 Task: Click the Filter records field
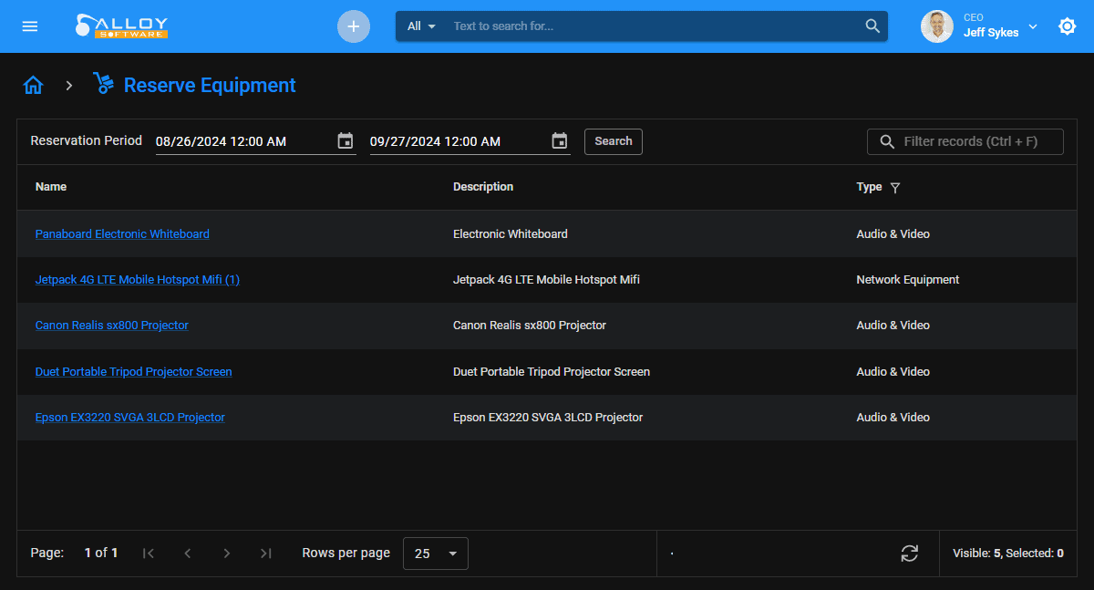[965, 141]
